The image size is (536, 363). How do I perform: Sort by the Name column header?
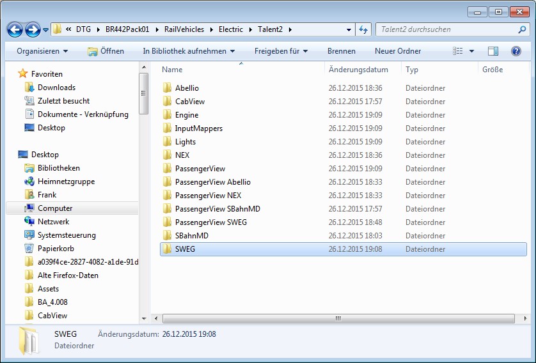coord(241,70)
